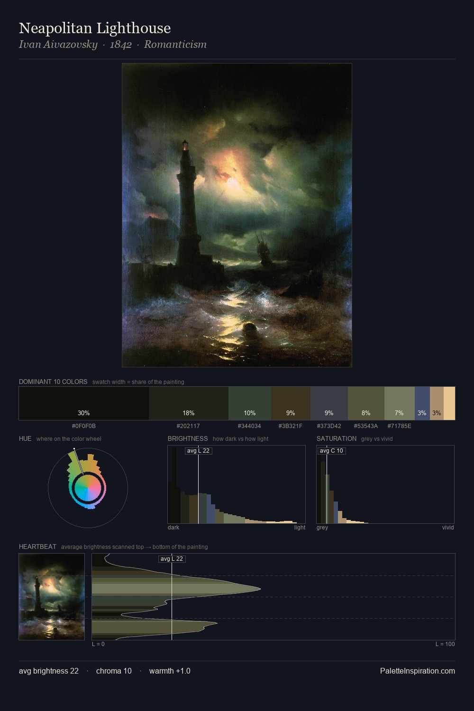Click the hue color wheel center
Viewport: 474px width, 711px height.
pos(88,487)
